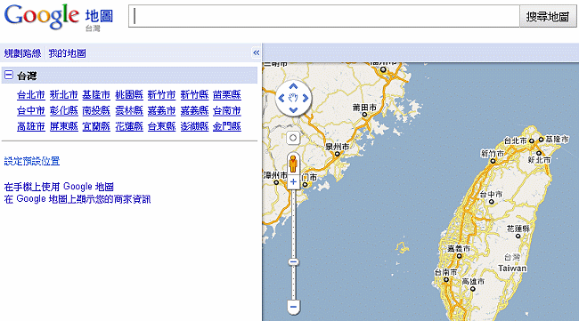Screen dimensions: 579x321
Task: Focus the map search input field
Action: click(324, 16)
